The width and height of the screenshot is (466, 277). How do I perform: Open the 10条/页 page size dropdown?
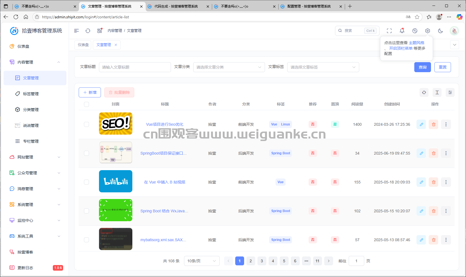pos(202,261)
